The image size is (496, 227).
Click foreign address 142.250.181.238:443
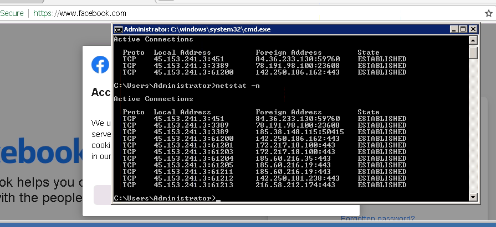298,178
